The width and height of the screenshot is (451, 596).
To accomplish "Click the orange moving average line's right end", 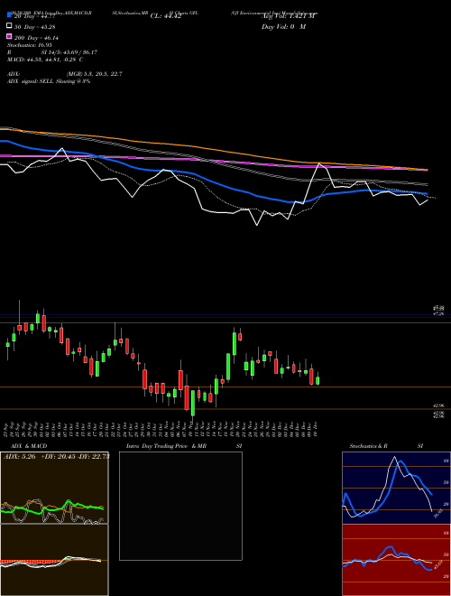I will (427, 170).
